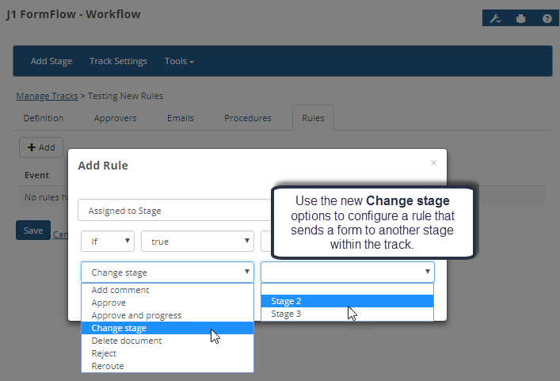Save the track rules
Viewport: 560px width, 381px height.
33,231
